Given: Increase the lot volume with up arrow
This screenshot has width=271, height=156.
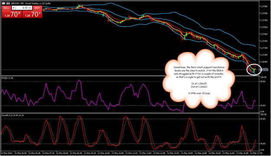Looking at the screenshot, I should click(30, 8).
